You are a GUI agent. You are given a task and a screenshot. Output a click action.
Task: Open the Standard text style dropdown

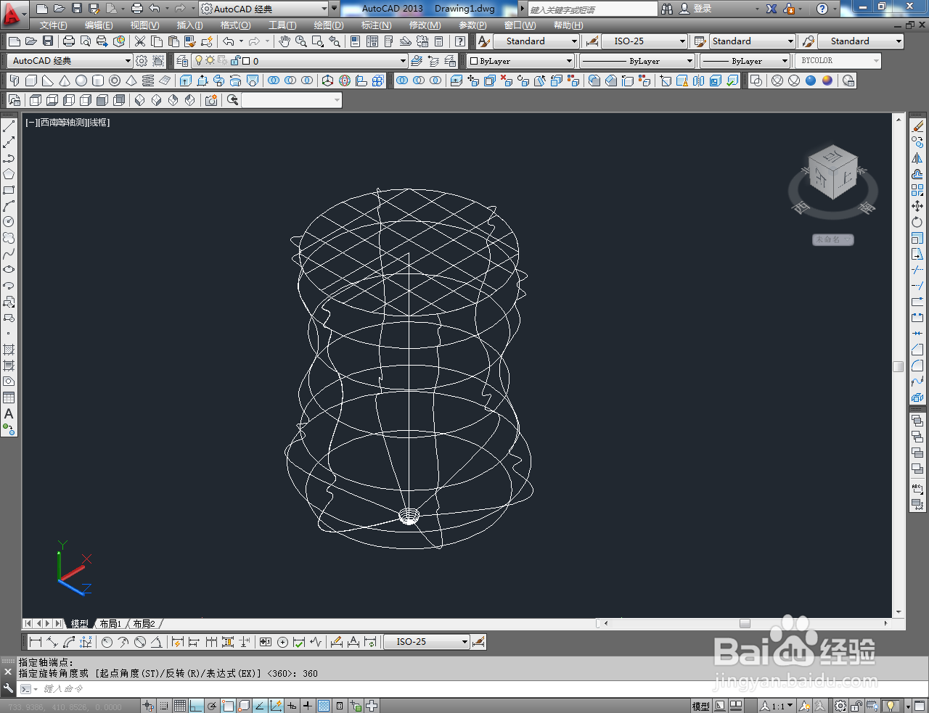537,41
